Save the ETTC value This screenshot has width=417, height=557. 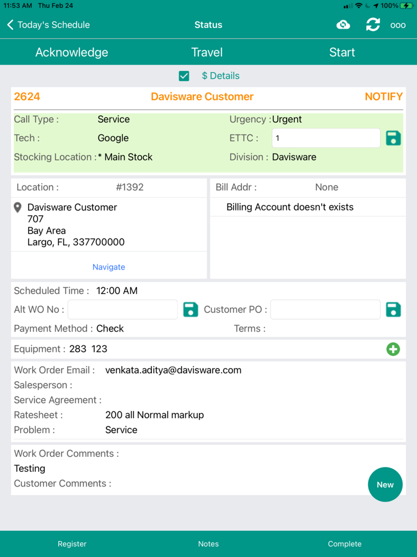click(x=393, y=138)
